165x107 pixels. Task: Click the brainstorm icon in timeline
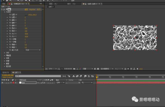click(x=85, y=76)
